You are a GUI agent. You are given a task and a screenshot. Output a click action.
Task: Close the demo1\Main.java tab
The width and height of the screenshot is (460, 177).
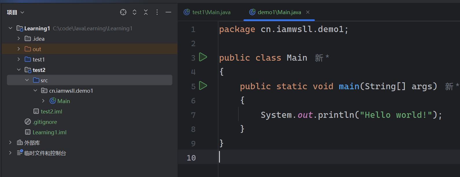pos(308,12)
